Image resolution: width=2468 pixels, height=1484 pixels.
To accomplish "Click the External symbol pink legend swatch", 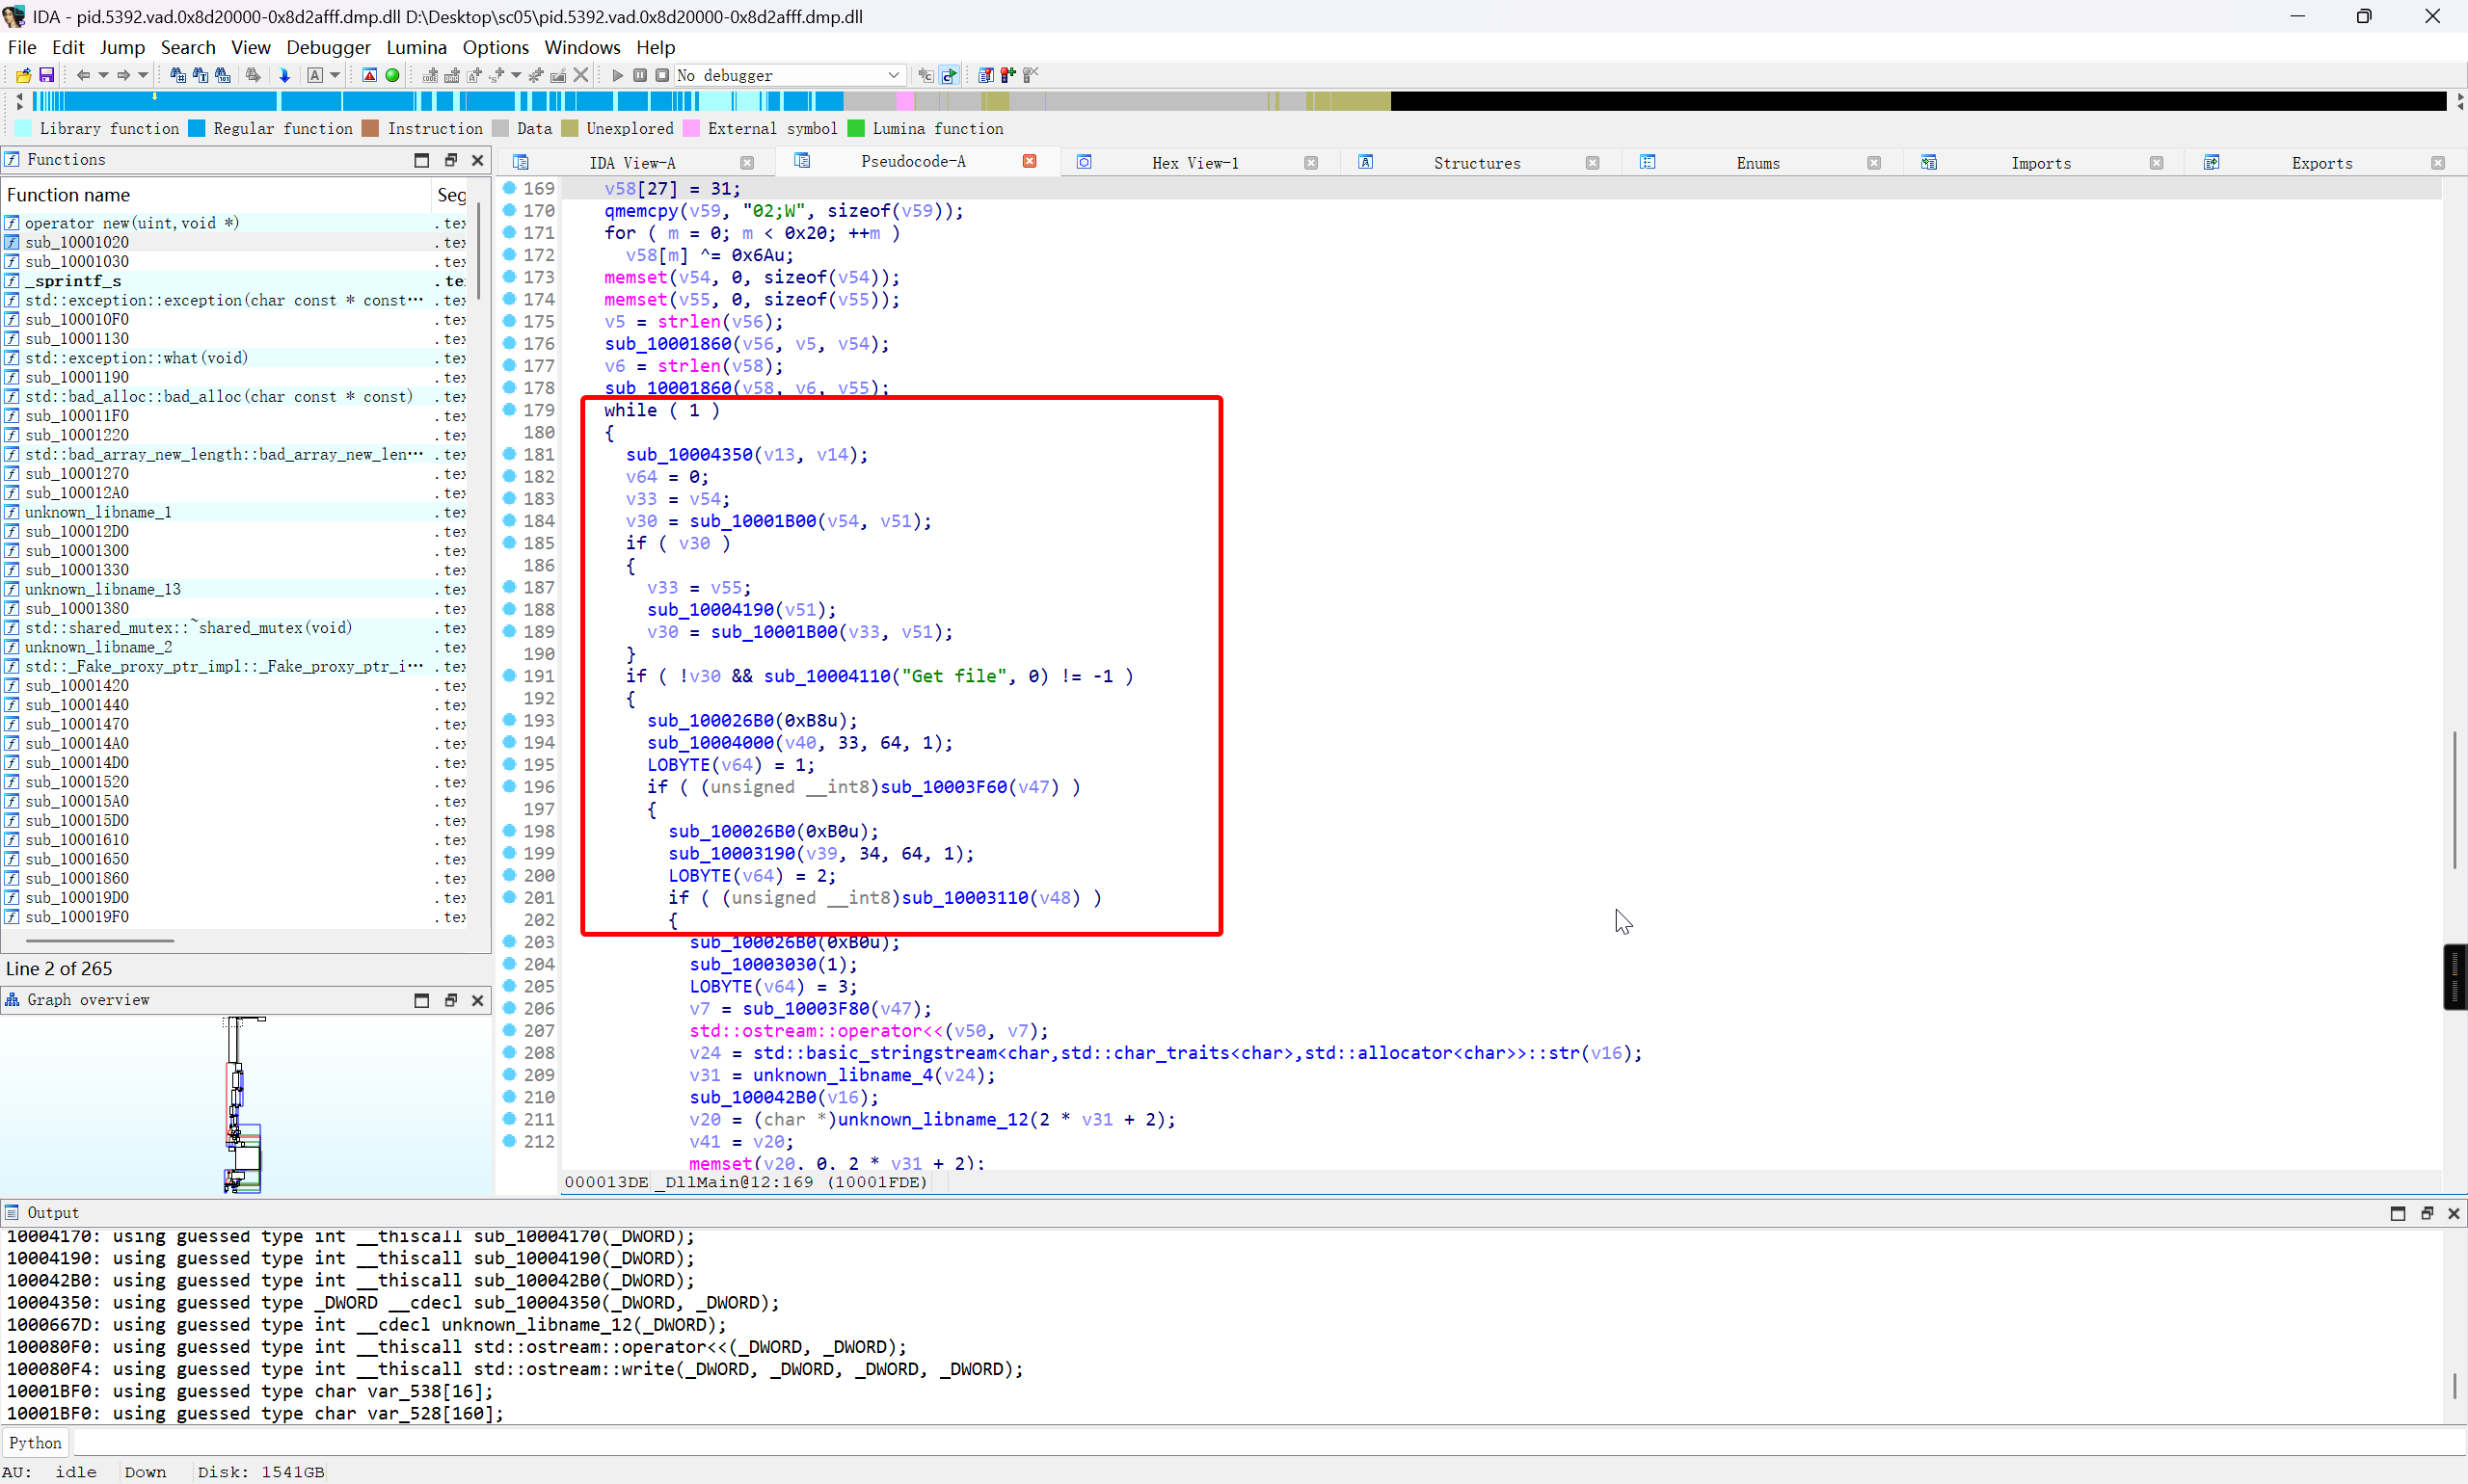I will (691, 128).
